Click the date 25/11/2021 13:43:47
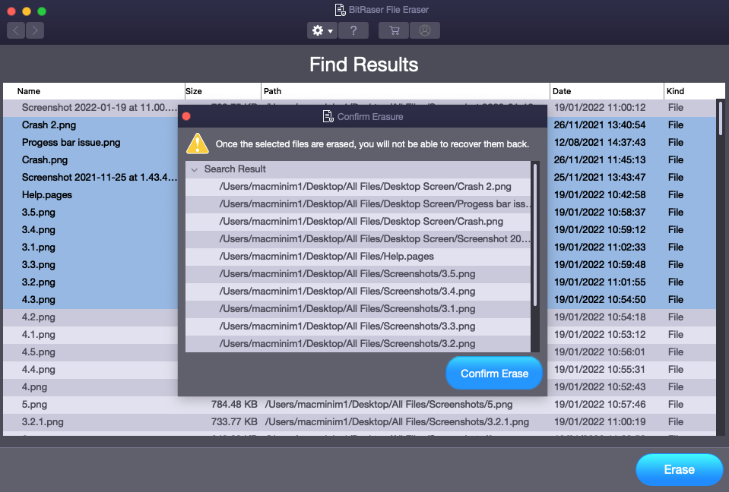Screen dimensions: 729x492 [x=600, y=178]
